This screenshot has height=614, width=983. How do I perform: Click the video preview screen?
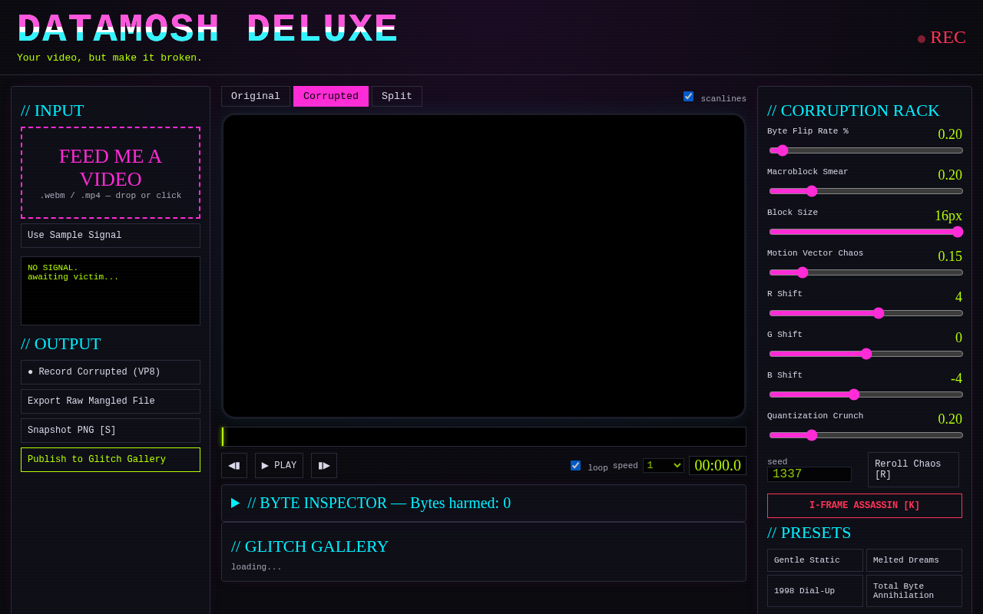[x=484, y=266]
